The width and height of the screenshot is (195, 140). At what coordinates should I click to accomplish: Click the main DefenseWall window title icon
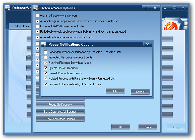(x=8, y=8)
